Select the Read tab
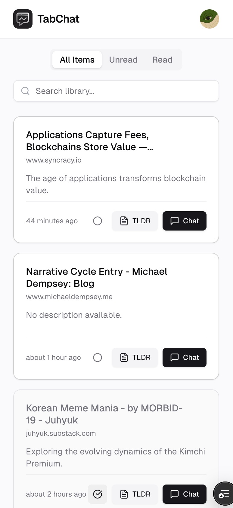The width and height of the screenshot is (233, 508). [162, 60]
